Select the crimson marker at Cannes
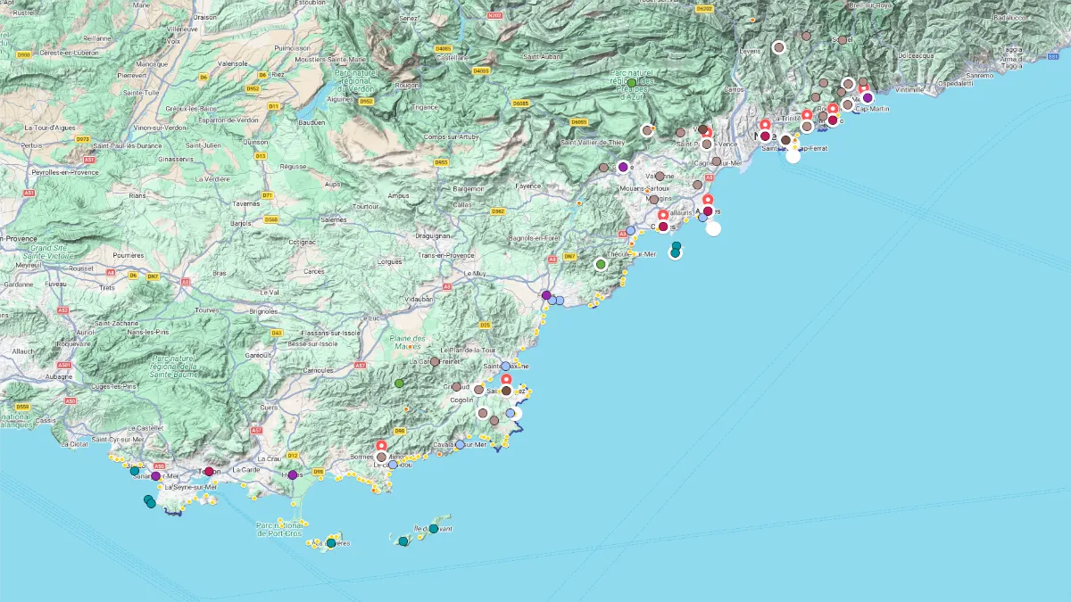The height and width of the screenshot is (602, 1071). (x=663, y=227)
